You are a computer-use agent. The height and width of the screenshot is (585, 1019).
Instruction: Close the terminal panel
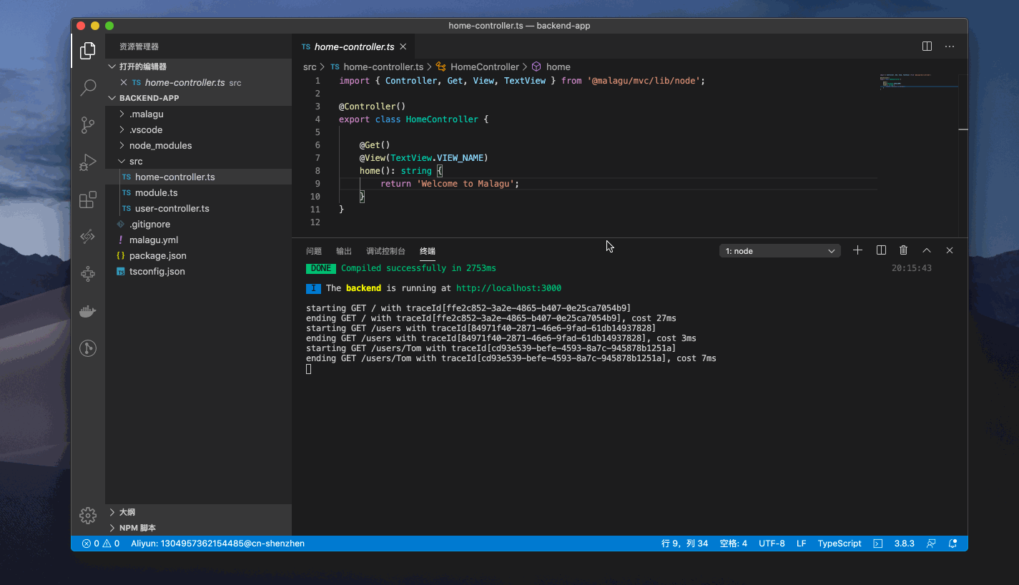point(950,250)
